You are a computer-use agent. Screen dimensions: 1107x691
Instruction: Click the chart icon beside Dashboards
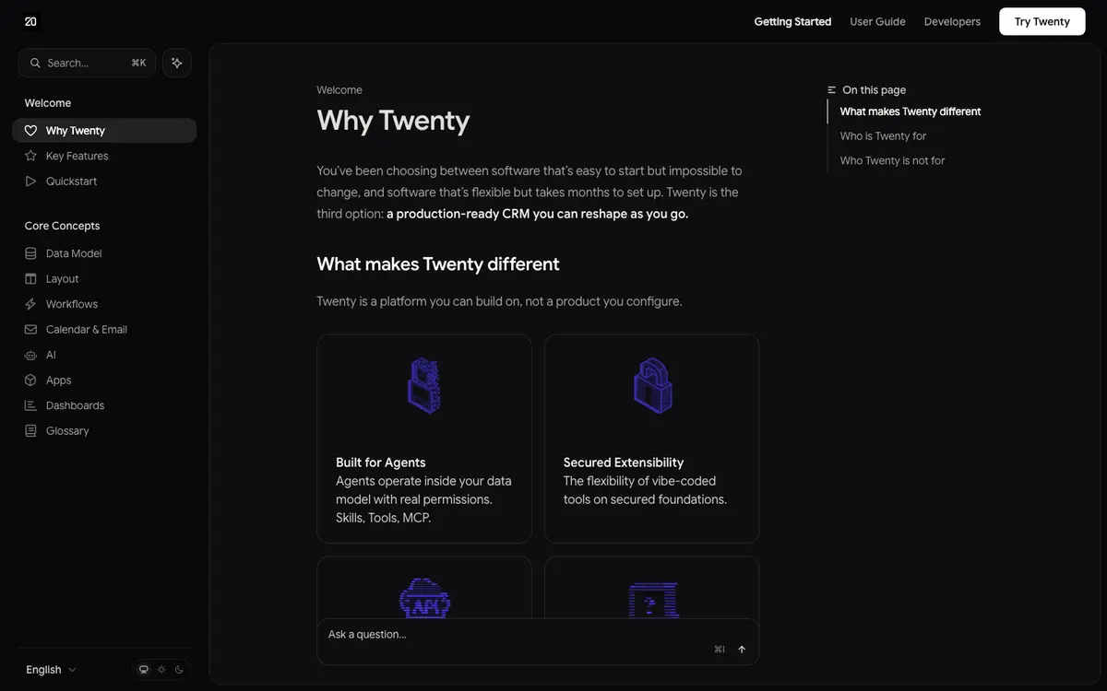[30, 405]
